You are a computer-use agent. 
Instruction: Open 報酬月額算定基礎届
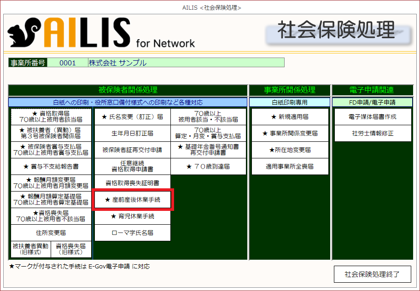pos(51,199)
